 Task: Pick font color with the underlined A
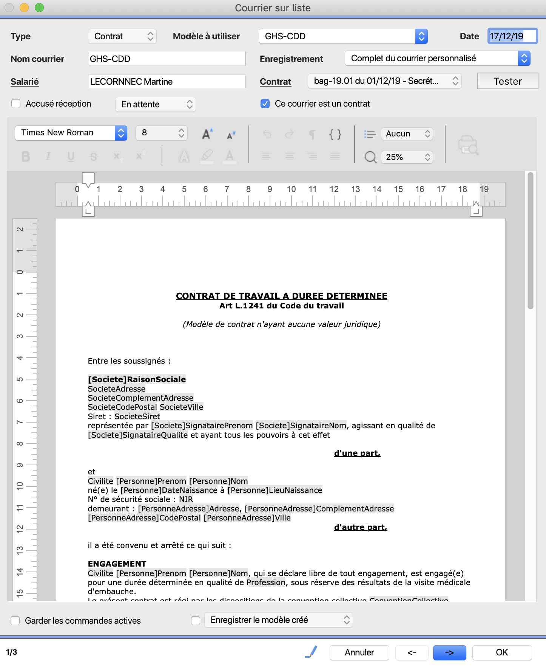coord(230,156)
